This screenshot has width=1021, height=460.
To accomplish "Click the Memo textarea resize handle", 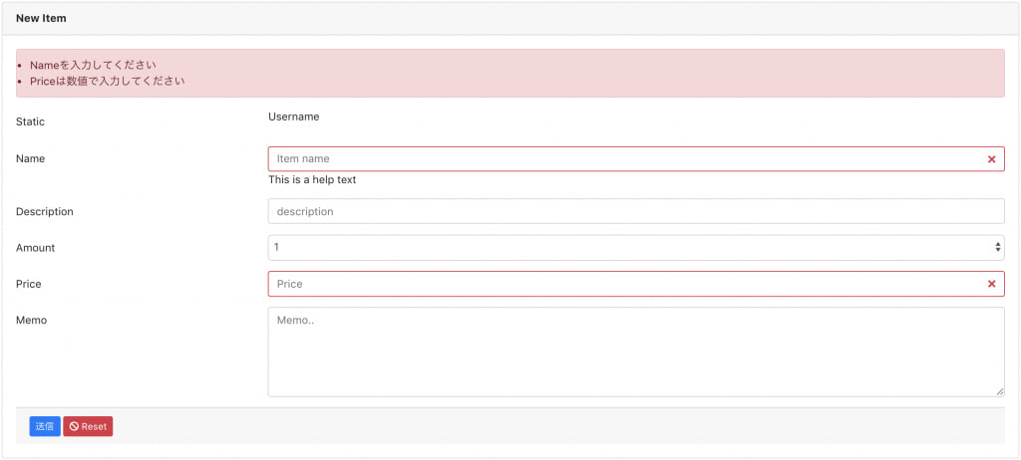I will pyautogui.click(x=999, y=391).
